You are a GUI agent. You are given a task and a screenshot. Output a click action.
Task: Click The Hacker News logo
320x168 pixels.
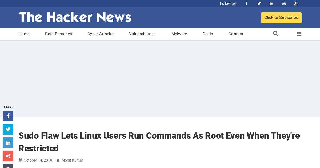(75, 17)
